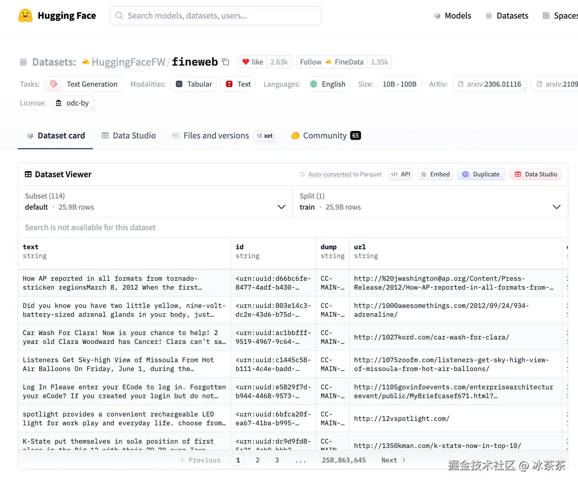
Task: Click the red Text modality icon
Action: [229, 84]
